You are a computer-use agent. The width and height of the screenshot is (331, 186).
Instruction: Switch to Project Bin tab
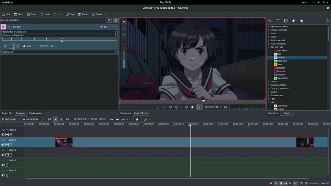click(7, 113)
